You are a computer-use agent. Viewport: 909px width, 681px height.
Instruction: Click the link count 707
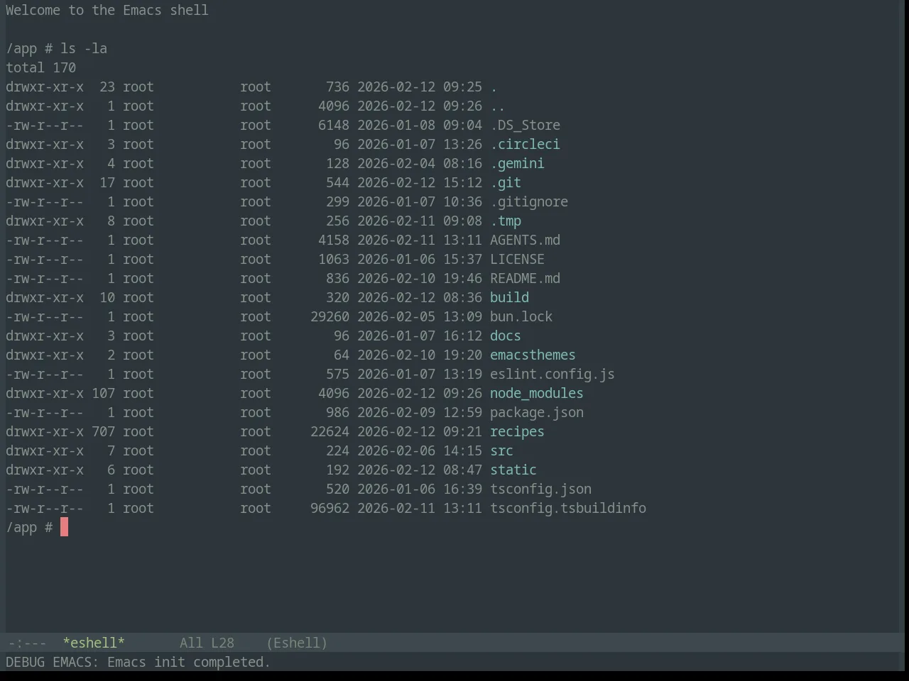click(103, 431)
